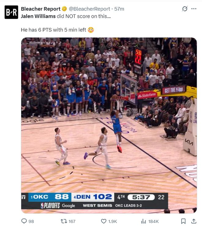Click the Bleacher Report display name

click(41, 9)
